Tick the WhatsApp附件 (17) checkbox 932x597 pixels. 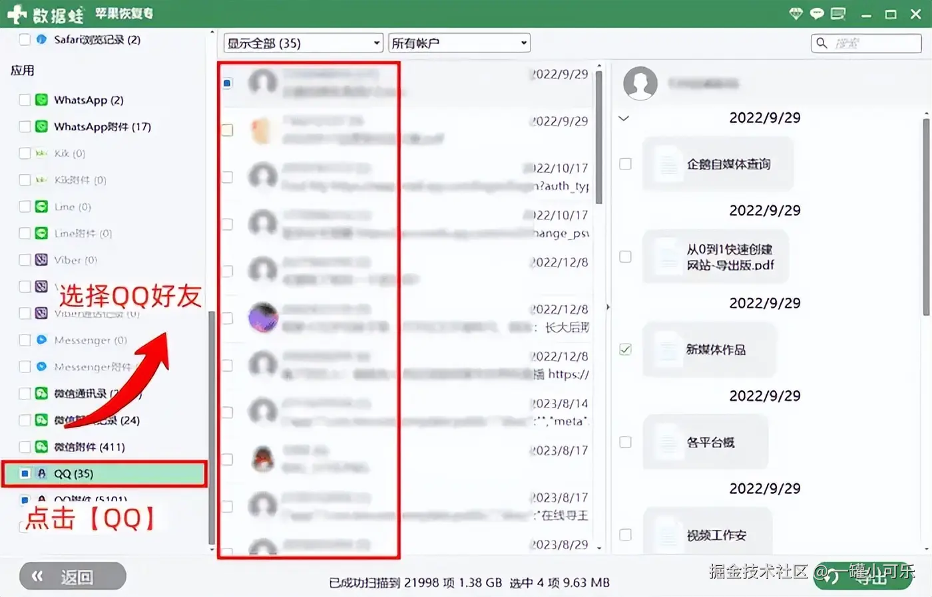tap(25, 126)
